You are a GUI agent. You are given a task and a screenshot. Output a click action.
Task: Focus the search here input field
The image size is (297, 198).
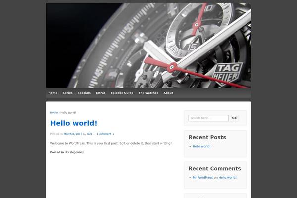[x=208, y=118]
